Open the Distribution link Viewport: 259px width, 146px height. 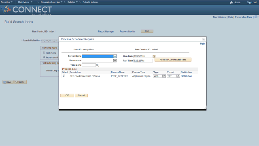point(186,76)
